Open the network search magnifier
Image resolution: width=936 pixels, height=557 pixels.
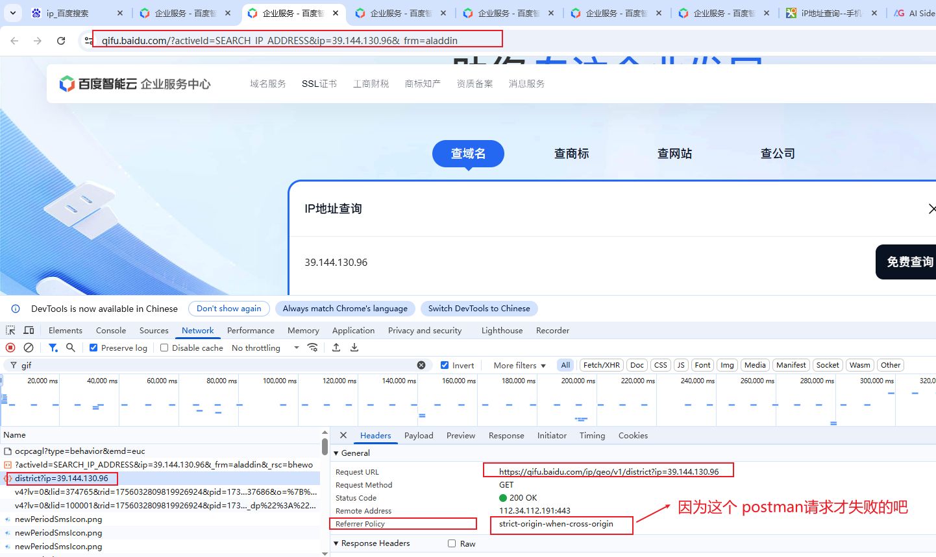coord(71,348)
